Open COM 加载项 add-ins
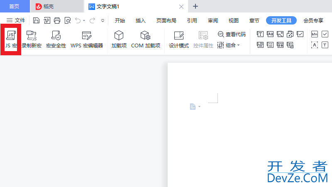 [x=146, y=39]
